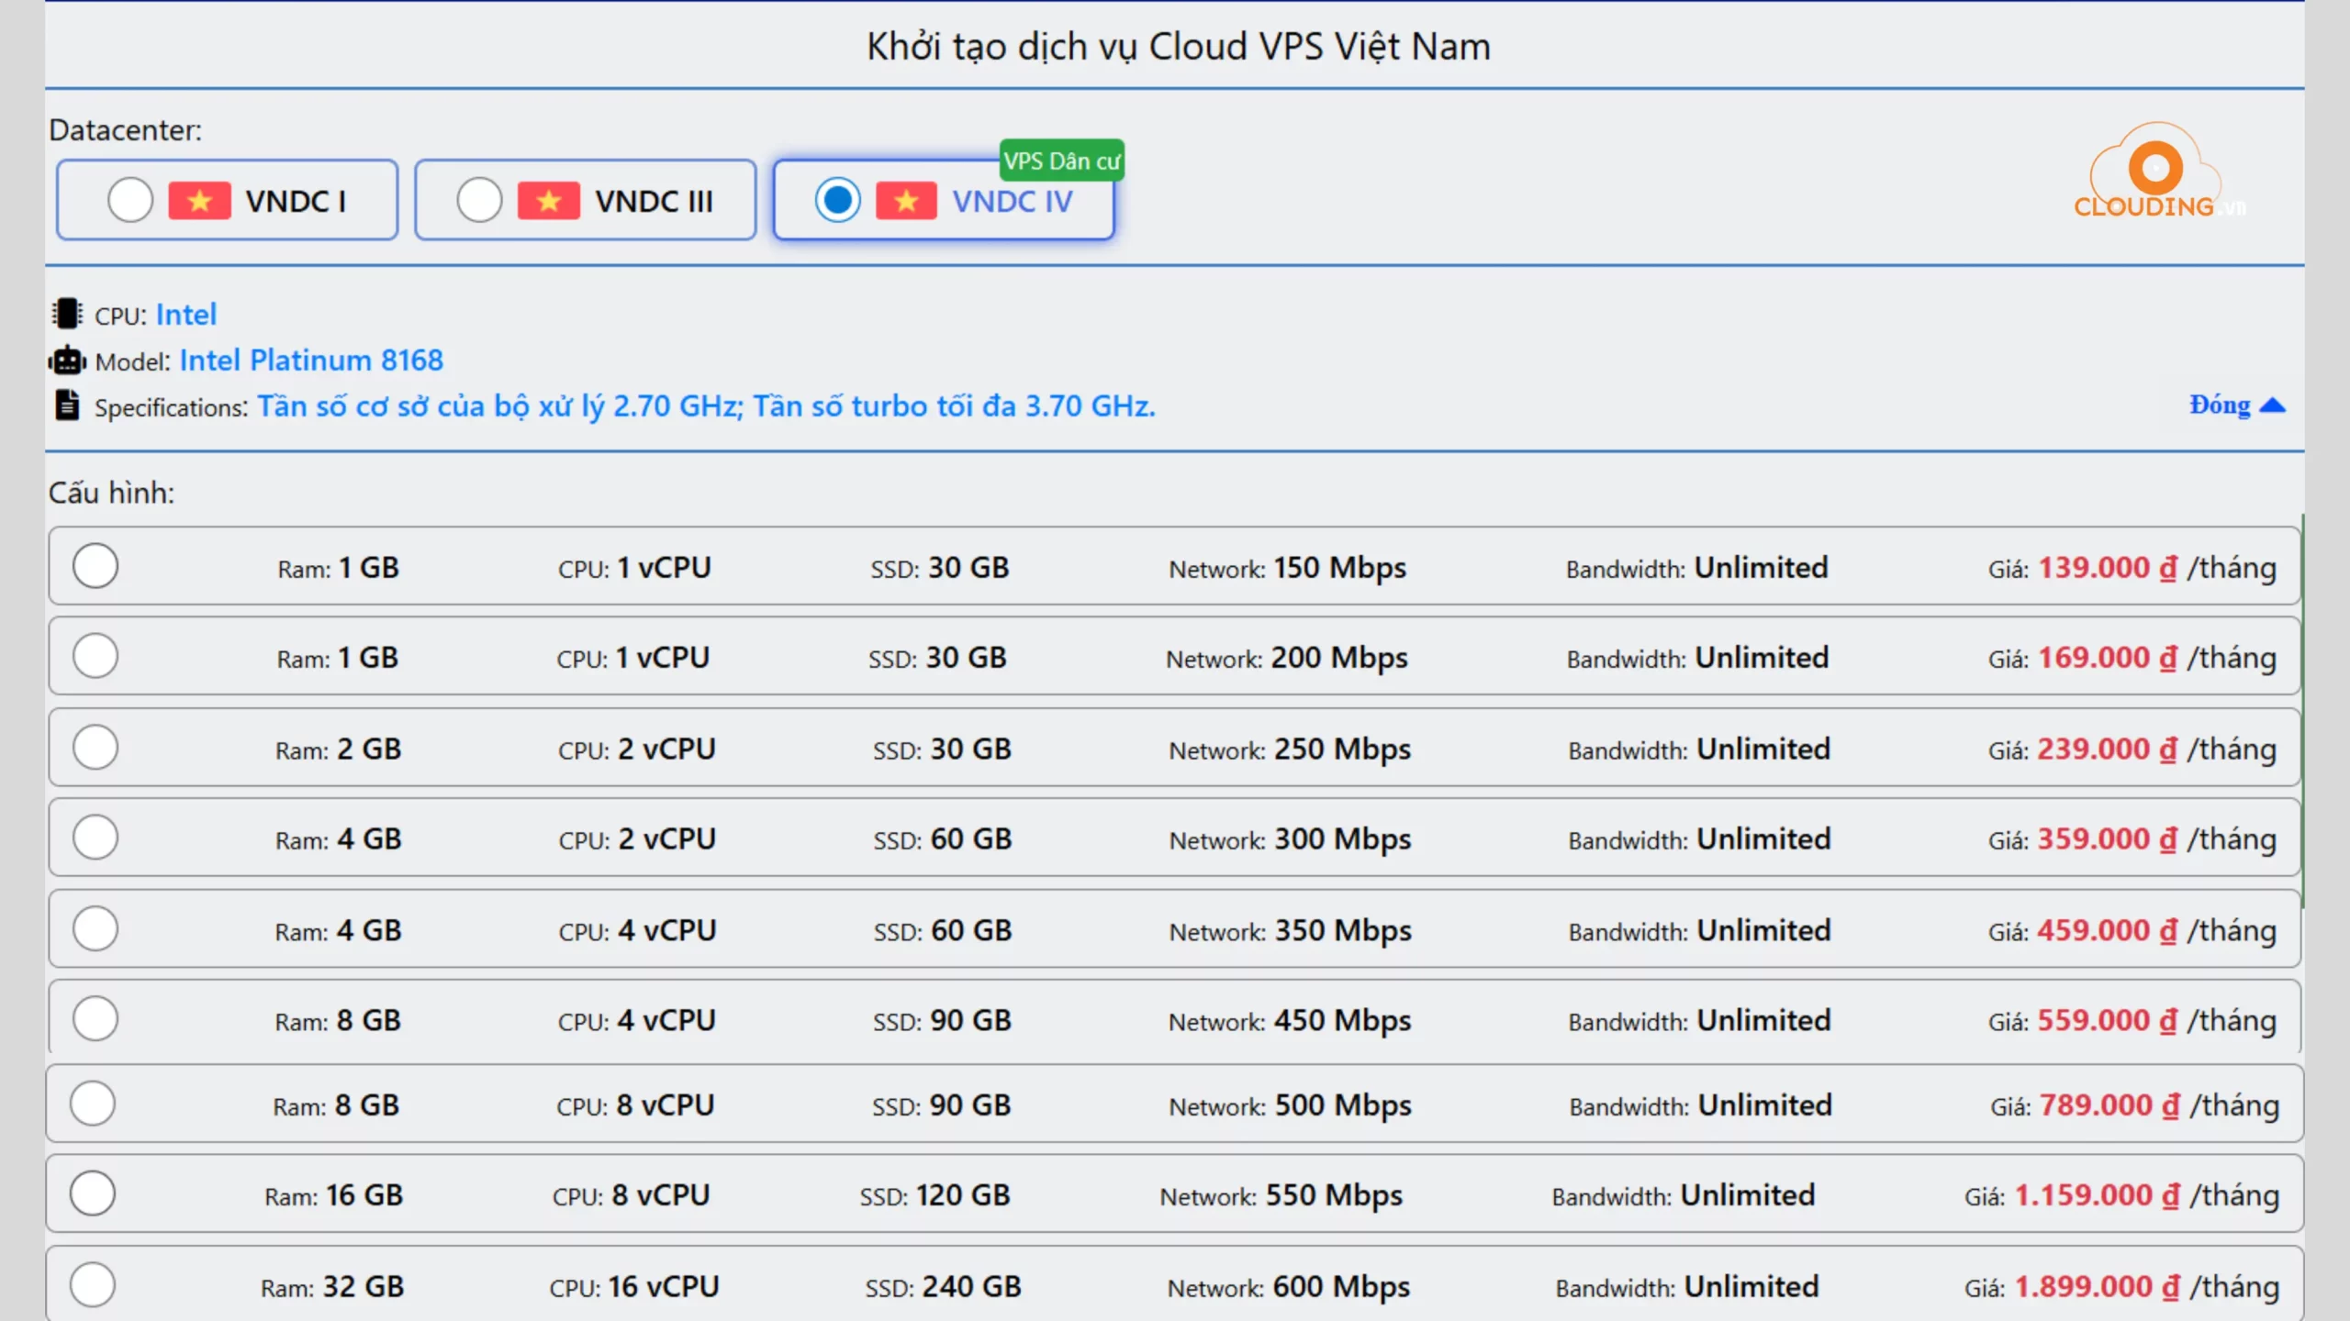2350x1321 pixels.
Task: Select the 32 GB RAM 16 vCPU configuration
Action: click(93, 1285)
